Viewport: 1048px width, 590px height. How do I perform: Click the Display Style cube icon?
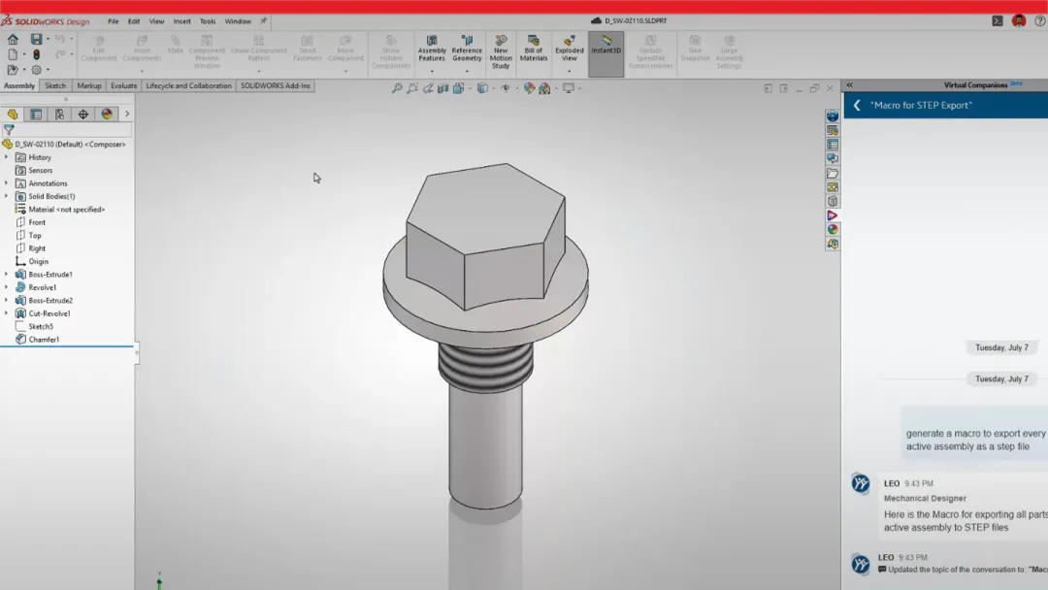[x=482, y=88]
